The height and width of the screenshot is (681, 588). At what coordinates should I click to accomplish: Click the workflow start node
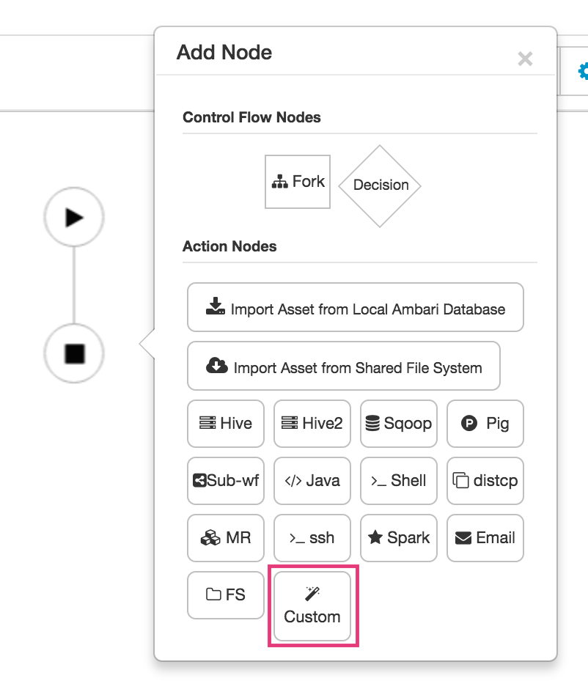point(73,217)
